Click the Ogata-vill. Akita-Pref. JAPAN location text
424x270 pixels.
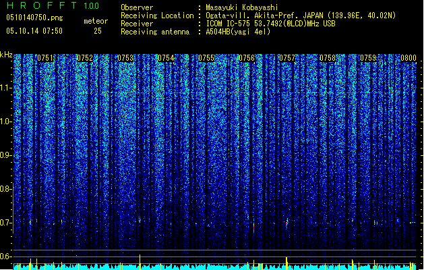coord(301,16)
